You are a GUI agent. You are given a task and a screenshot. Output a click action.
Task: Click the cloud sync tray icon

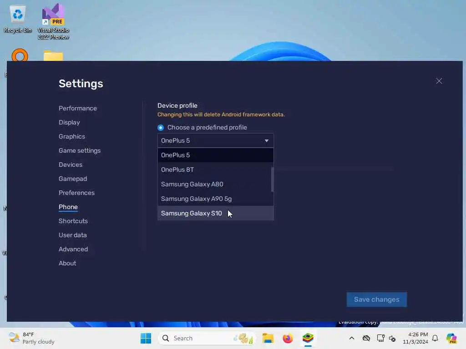(366, 338)
